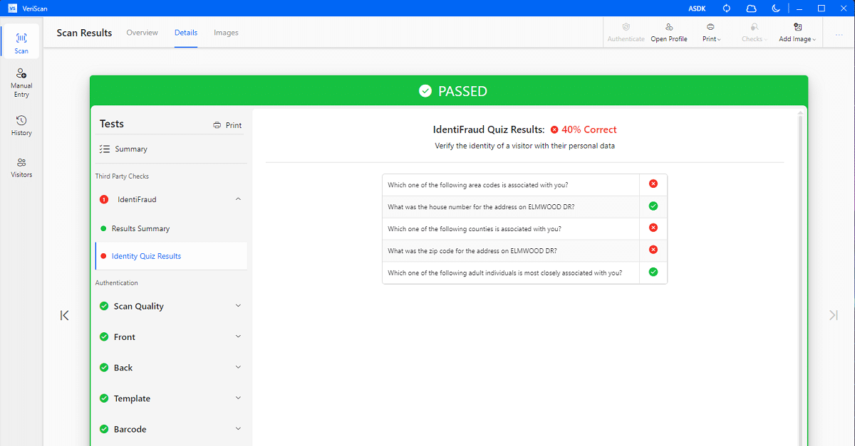
Task: Switch to the Overview tab
Action: 142,33
